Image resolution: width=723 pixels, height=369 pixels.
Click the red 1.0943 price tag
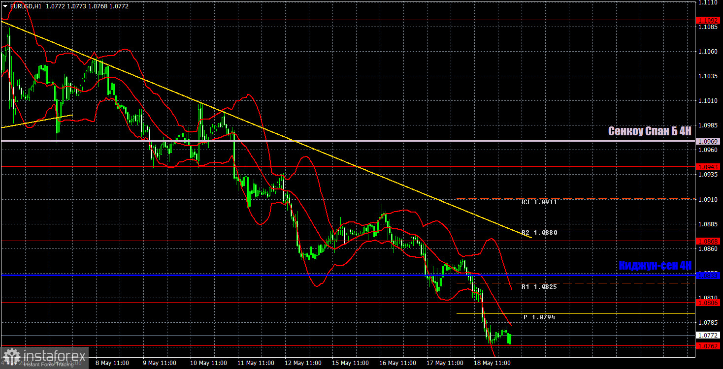pyautogui.click(x=708, y=167)
